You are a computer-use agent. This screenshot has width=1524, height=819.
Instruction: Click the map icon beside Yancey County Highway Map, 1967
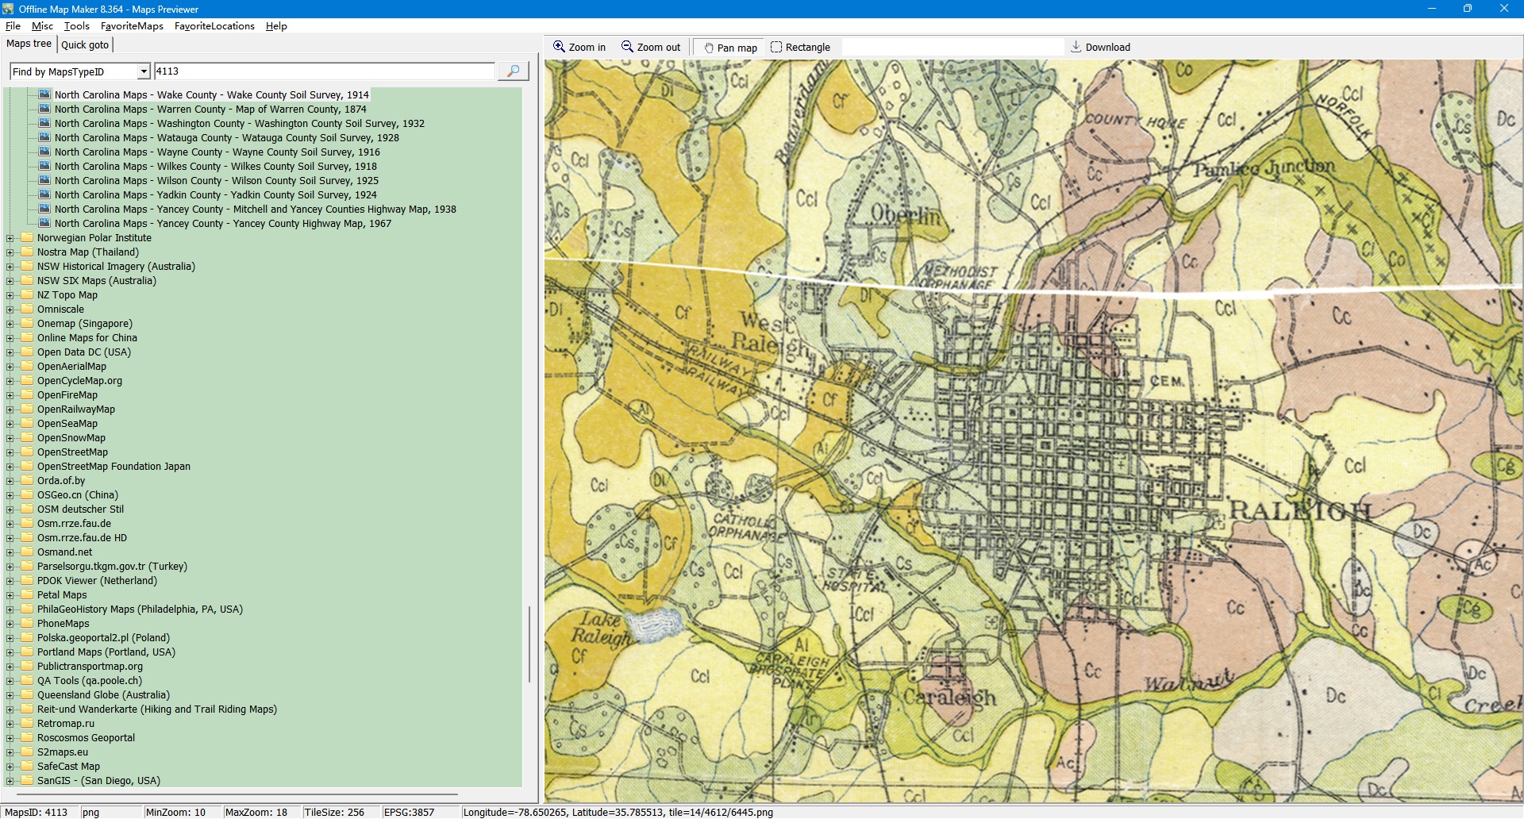pyautogui.click(x=44, y=223)
